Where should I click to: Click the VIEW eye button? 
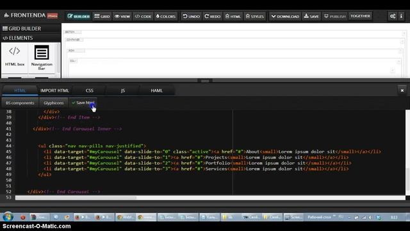coord(122,16)
